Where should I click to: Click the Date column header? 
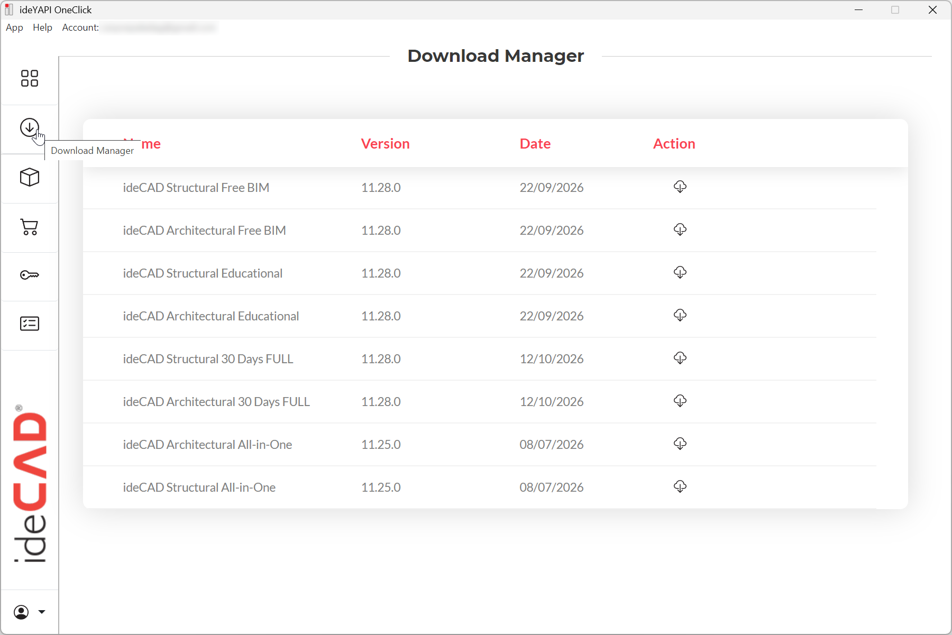click(x=535, y=144)
